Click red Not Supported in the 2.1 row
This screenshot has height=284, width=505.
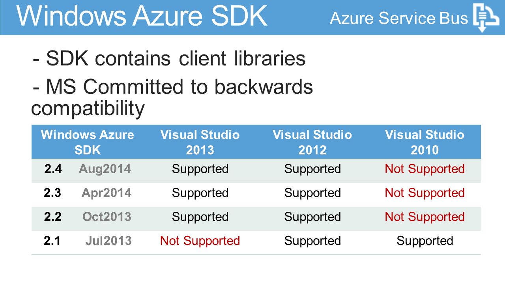(x=200, y=241)
